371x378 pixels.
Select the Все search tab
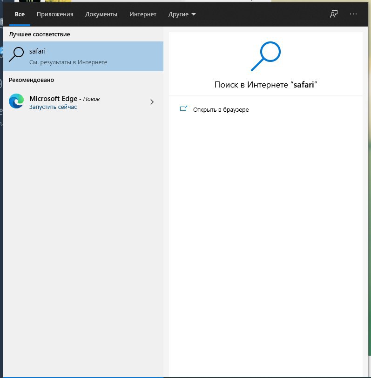coord(20,14)
